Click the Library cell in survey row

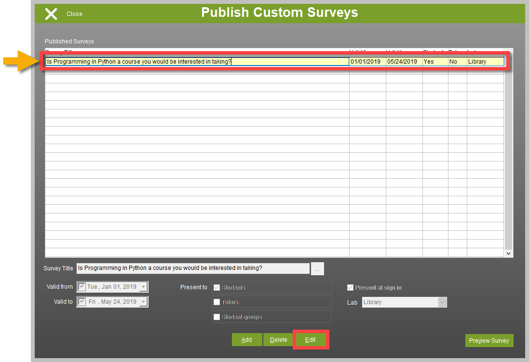(485, 61)
